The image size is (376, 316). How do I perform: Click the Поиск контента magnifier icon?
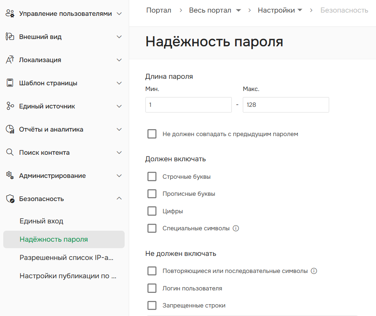click(10, 152)
